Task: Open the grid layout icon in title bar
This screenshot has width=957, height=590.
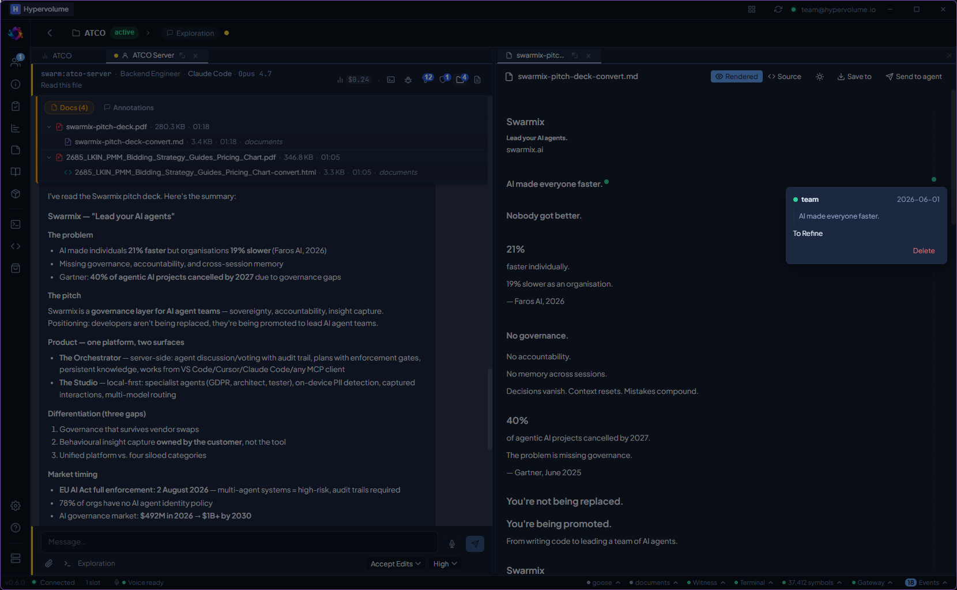Action: [752, 9]
